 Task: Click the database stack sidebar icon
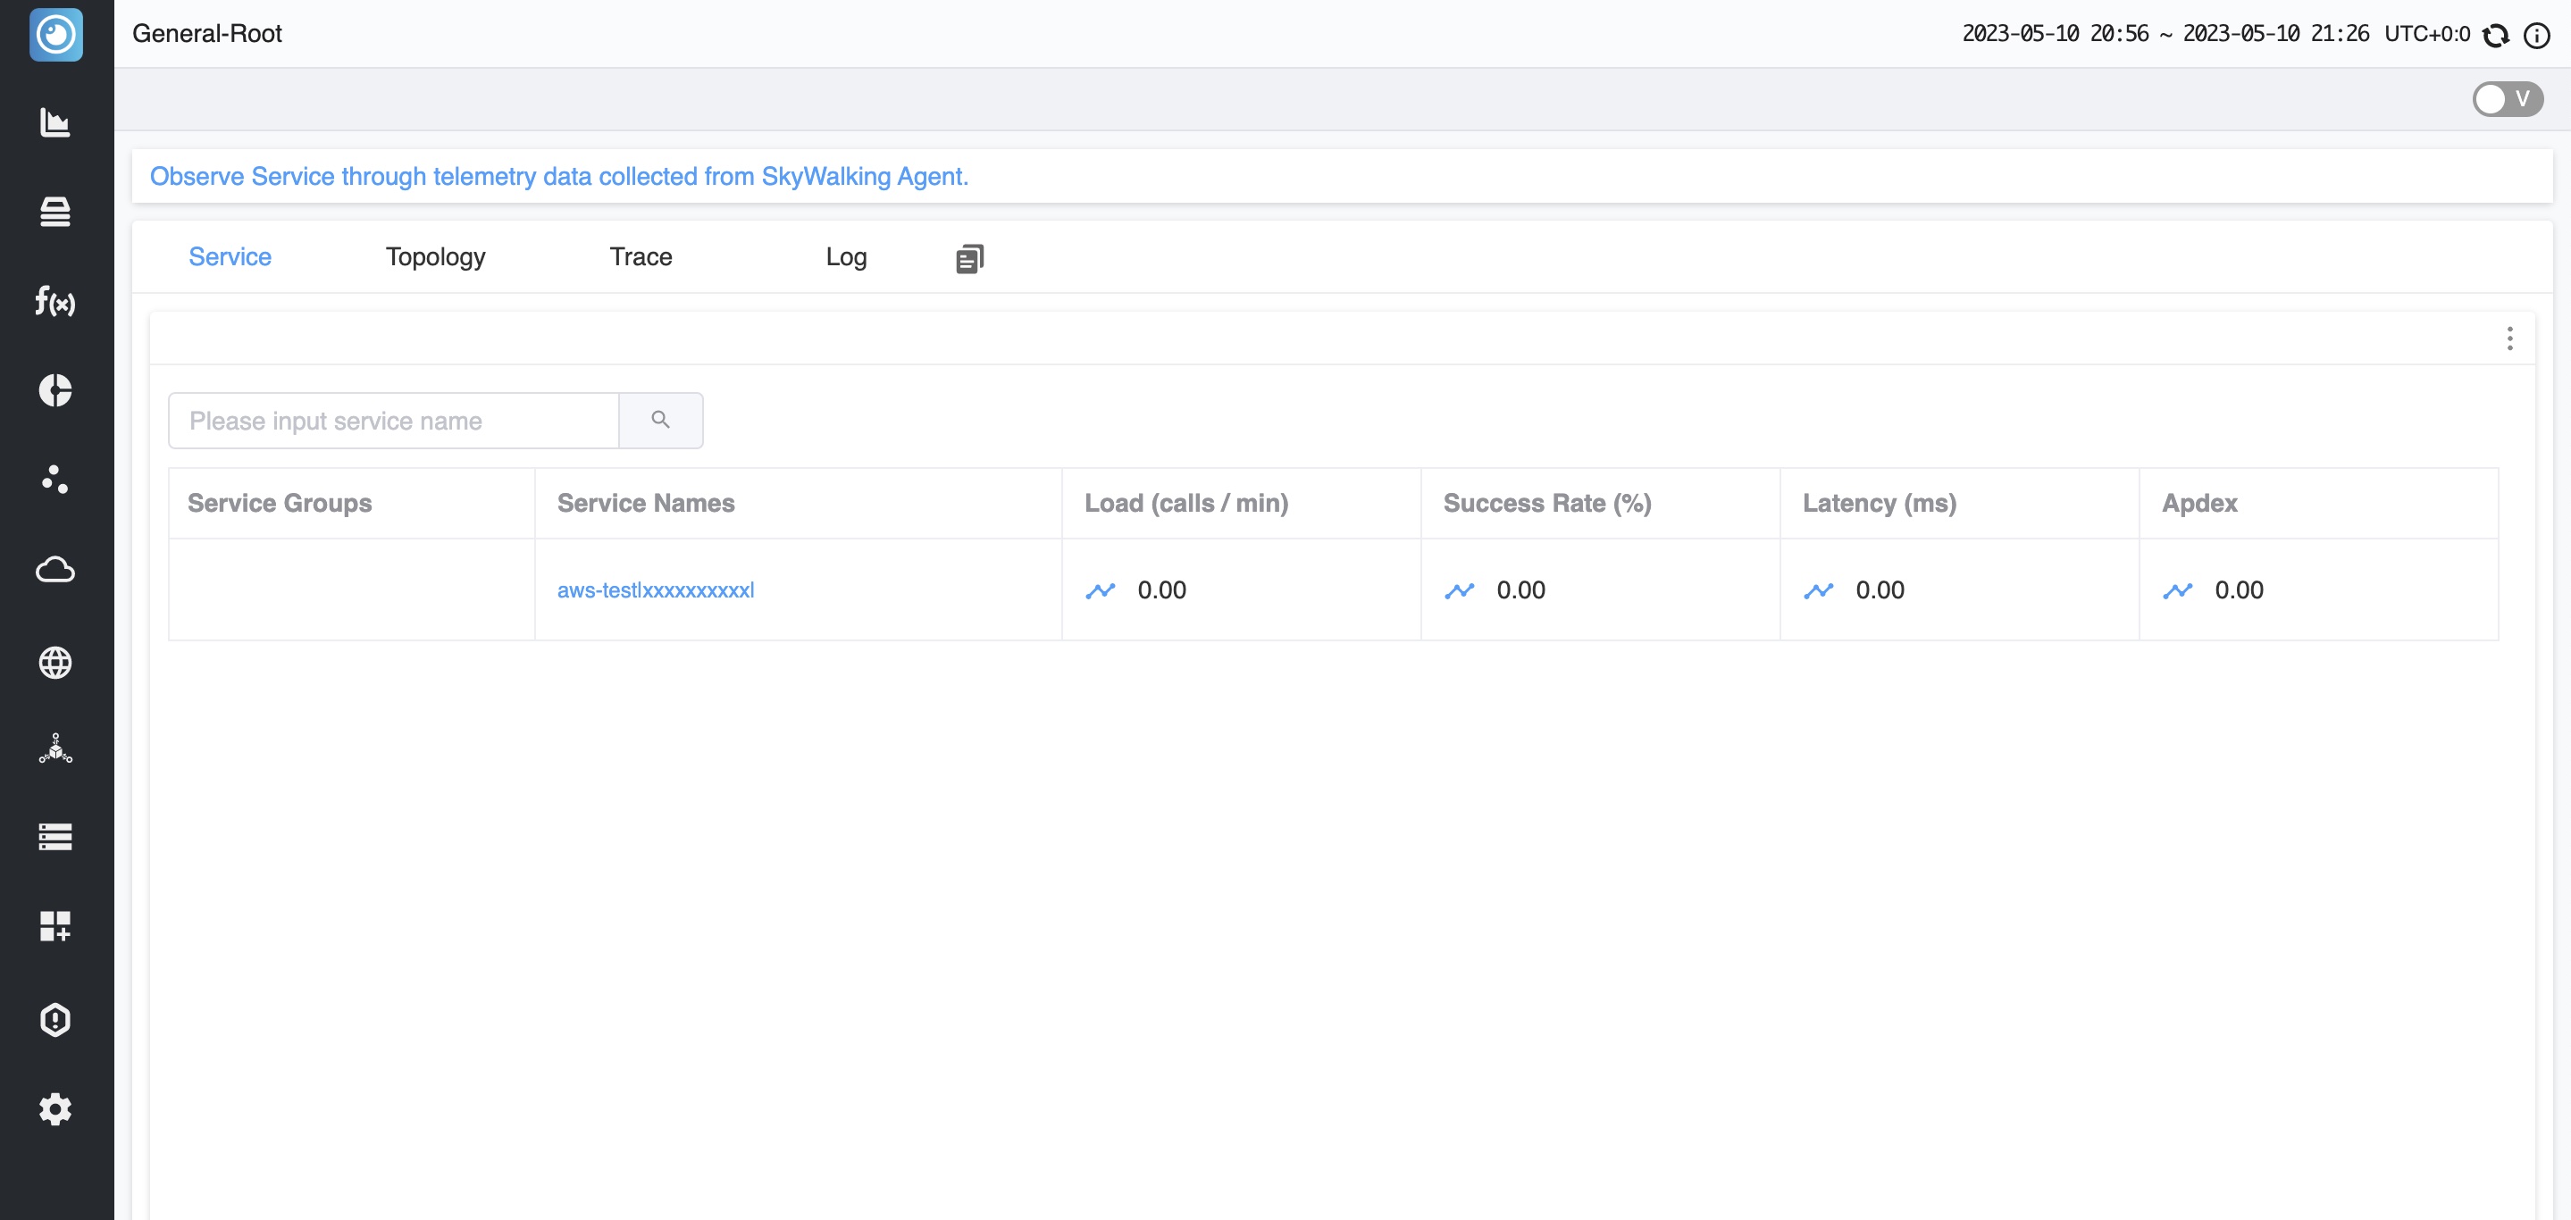point(54,212)
